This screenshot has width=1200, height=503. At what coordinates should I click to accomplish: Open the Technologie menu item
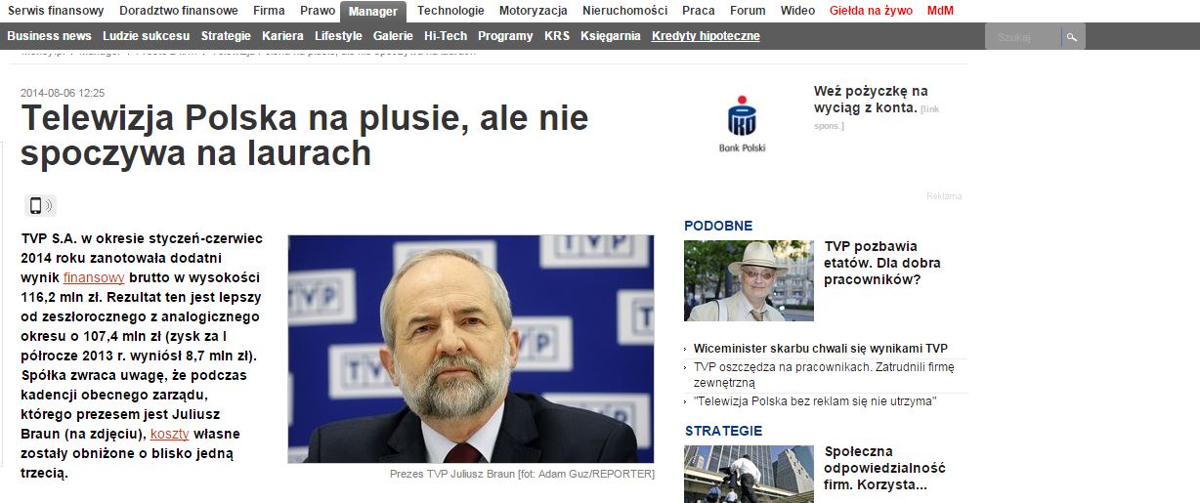click(450, 11)
